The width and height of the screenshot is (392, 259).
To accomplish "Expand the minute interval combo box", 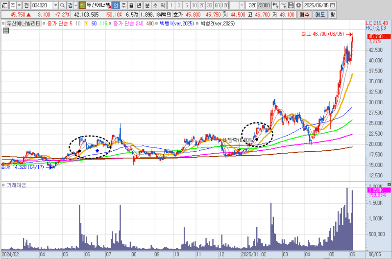I will tap(241, 5).
